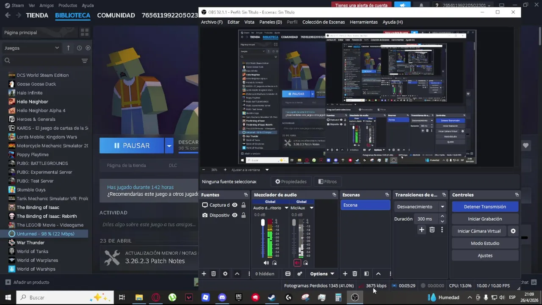The height and width of the screenshot is (305, 542).
Task: Open OBS Ajustes button
Action: click(x=485, y=255)
